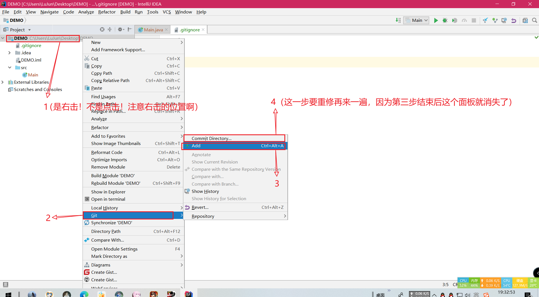The height and width of the screenshot is (297, 539).
Task: Click Reformat Code entry
Action: click(133, 152)
